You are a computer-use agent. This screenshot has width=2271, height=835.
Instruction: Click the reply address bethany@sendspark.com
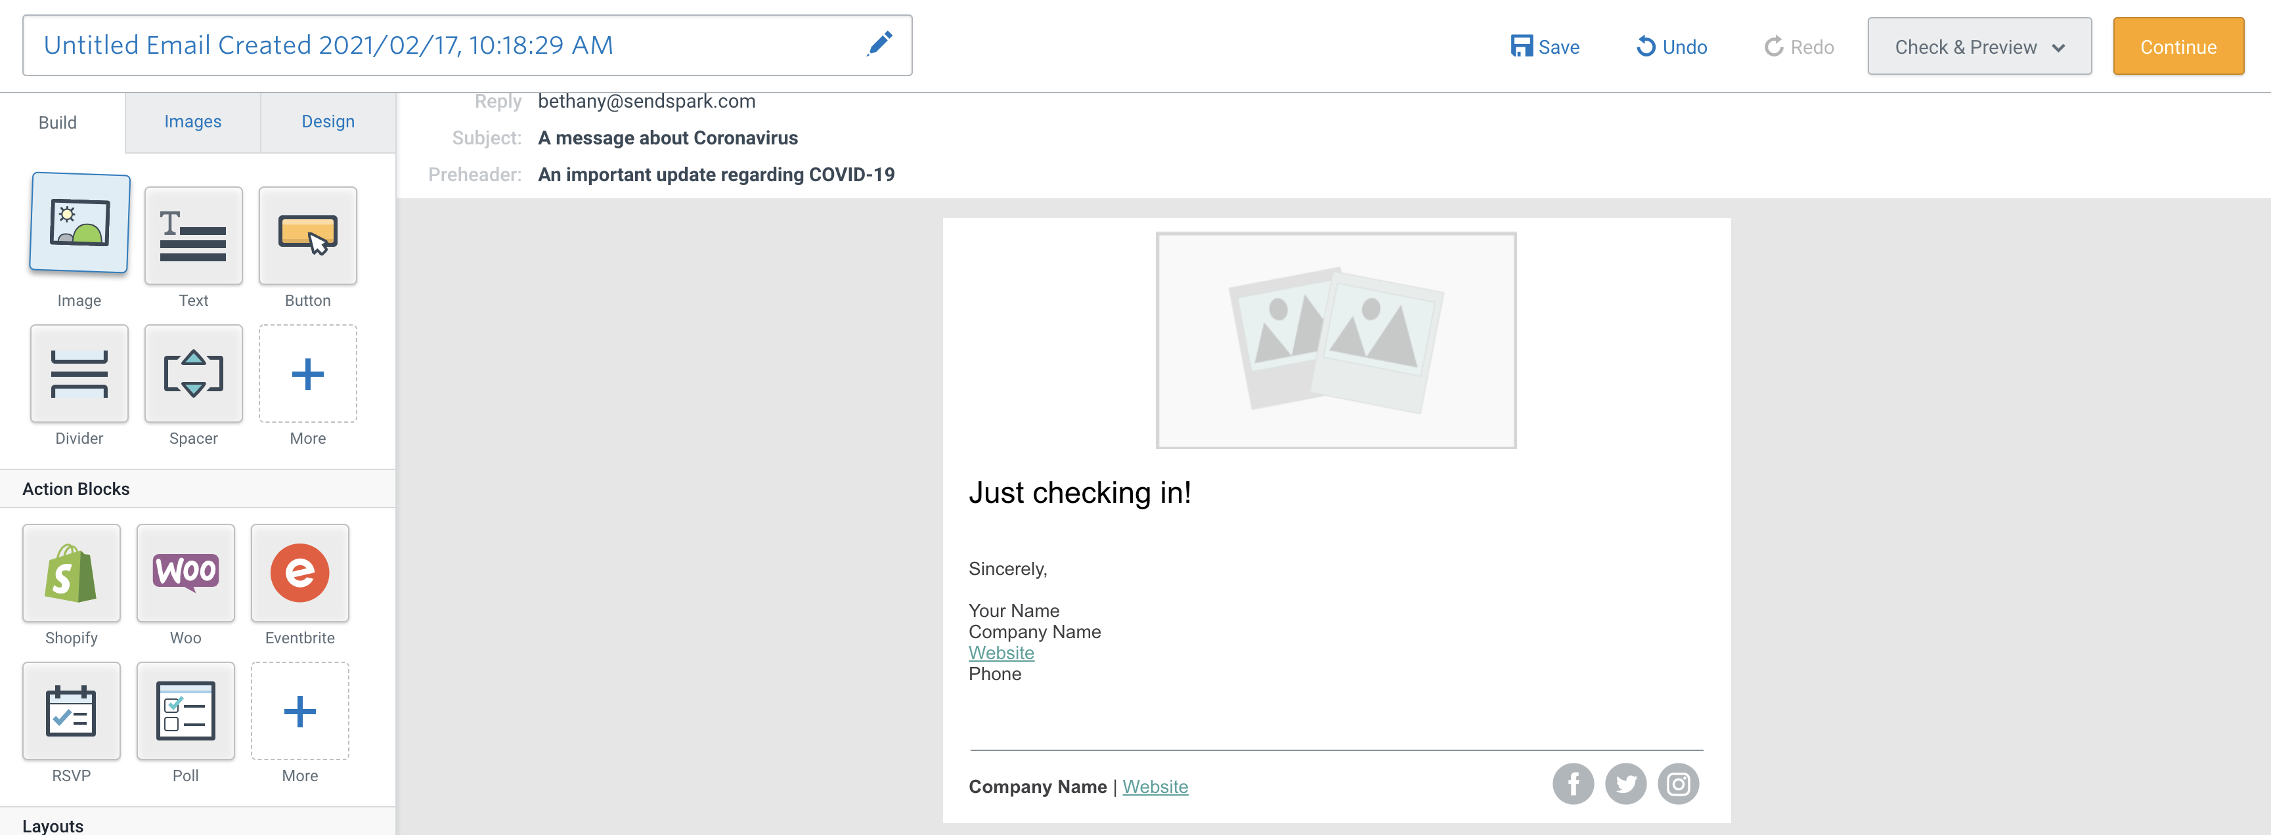646,101
